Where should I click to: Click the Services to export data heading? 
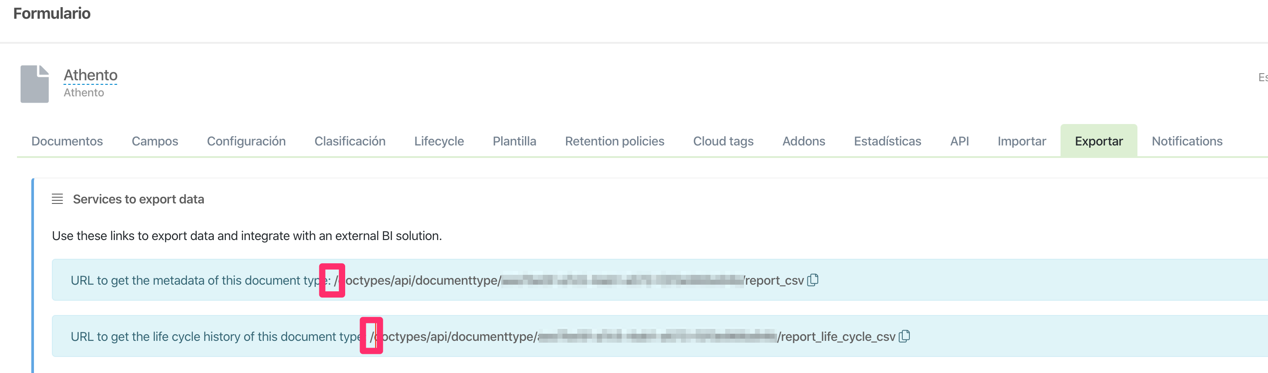[x=138, y=199]
